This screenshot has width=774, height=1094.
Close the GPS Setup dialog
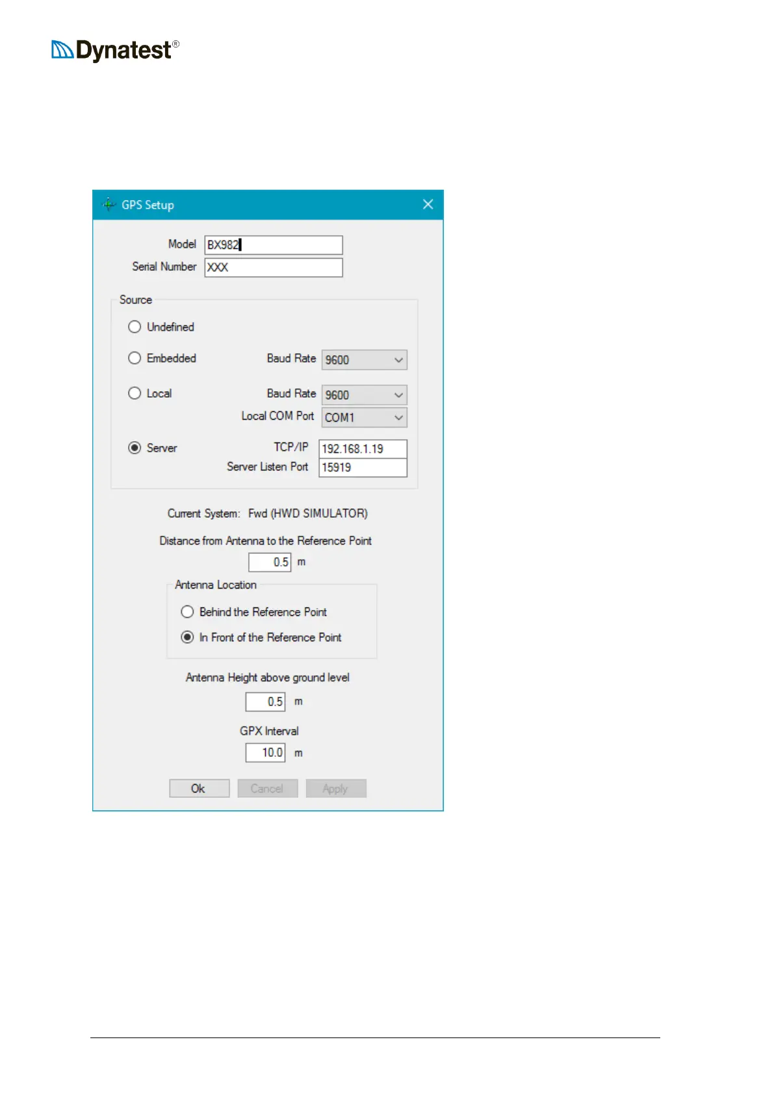pos(428,205)
